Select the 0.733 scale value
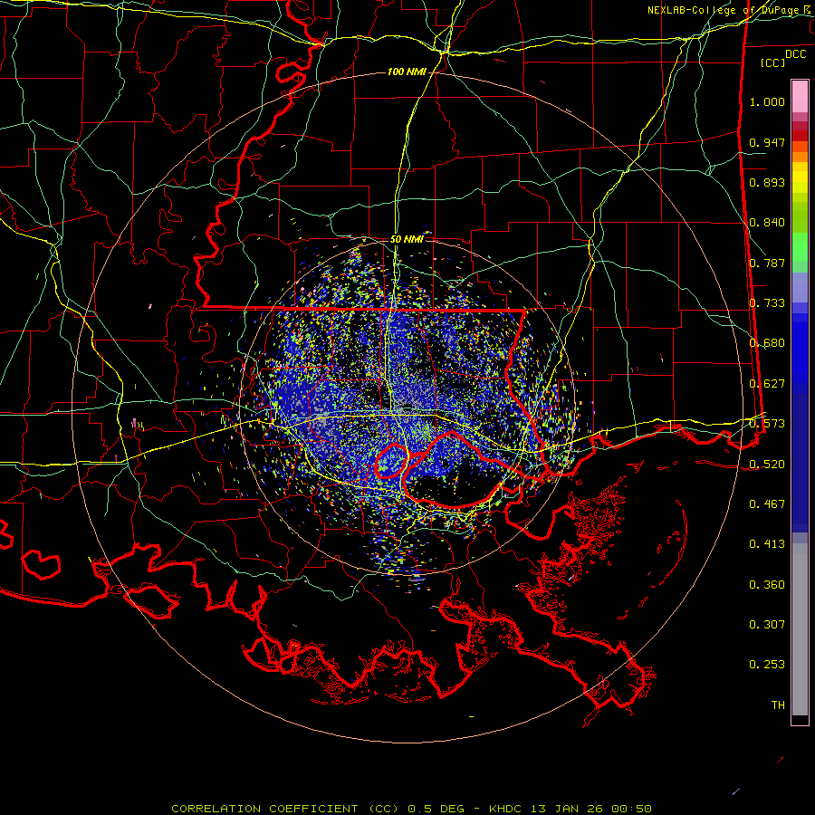 [767, 303]
